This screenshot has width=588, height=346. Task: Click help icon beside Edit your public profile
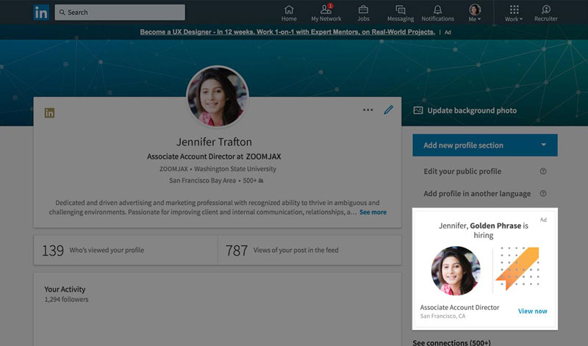click(x=543, y=171)
